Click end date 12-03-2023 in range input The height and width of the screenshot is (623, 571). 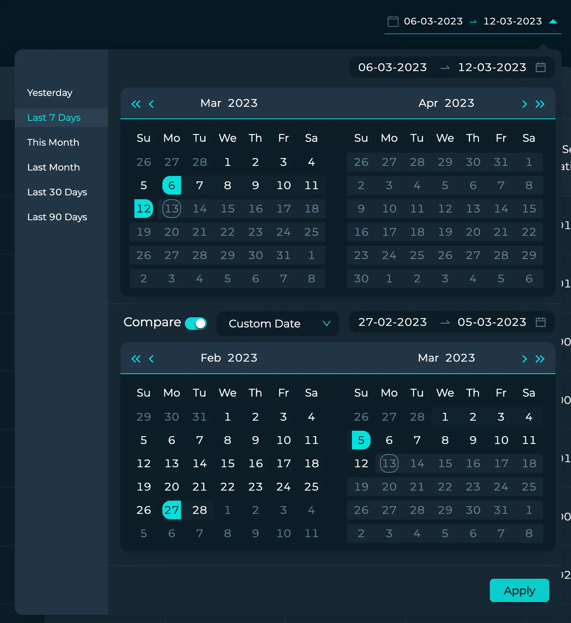[x=492, y=67]
